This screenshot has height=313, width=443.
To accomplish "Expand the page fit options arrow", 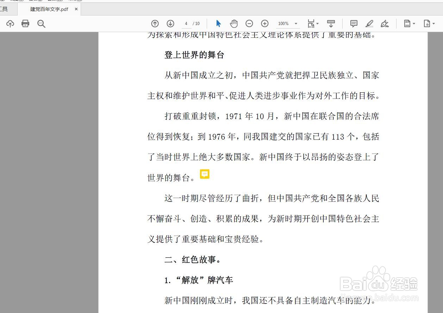I will tap(318, 24).
